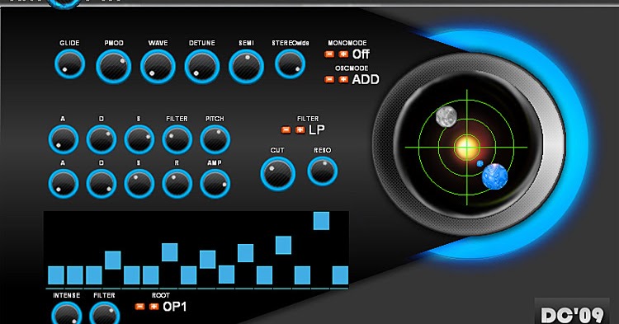Click the A knob in the AMP row
The image size is (619, 324).
[64, 184]
